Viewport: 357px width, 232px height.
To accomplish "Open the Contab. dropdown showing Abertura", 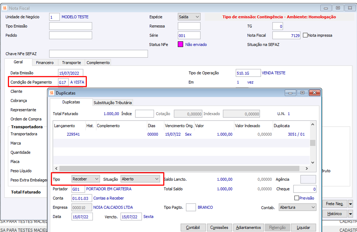I will click(x=297, y=207).
